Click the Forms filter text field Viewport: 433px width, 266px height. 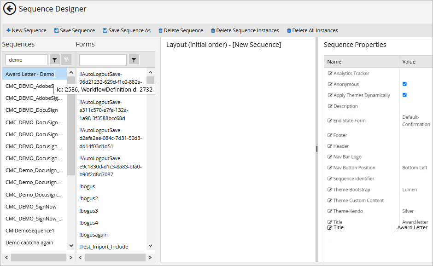(103, 60)
